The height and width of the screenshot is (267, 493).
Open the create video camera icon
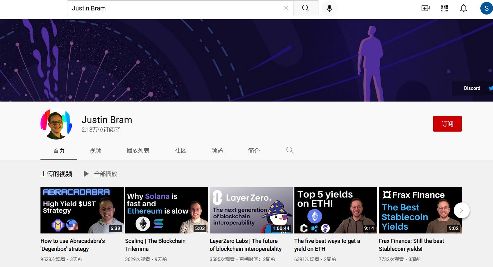tap(426, 8)
